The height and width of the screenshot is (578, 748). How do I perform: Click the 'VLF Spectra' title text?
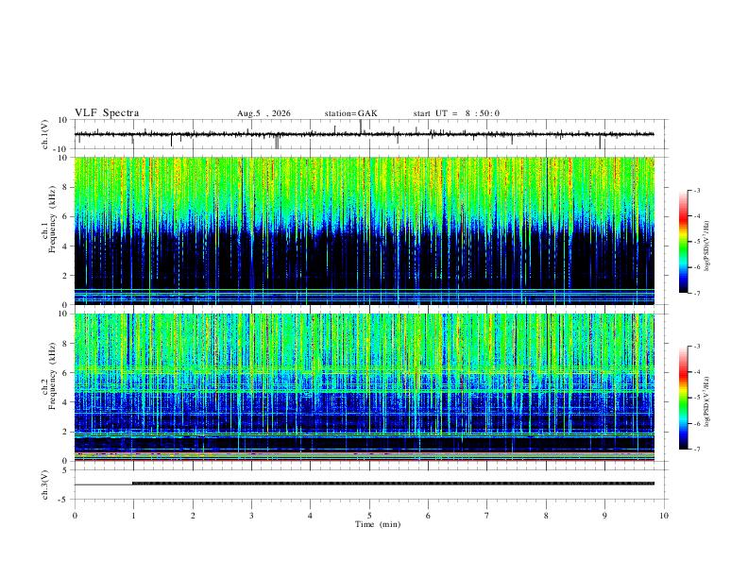point(107,113)
